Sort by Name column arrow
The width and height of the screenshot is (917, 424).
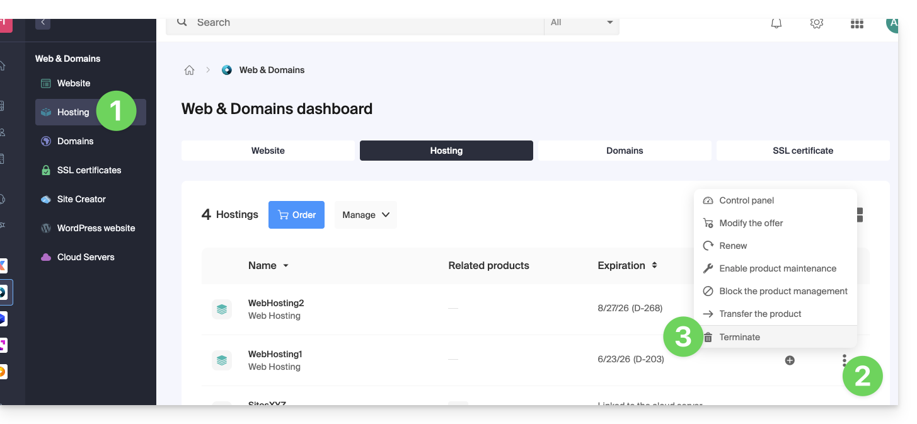(x=285, y=266)
